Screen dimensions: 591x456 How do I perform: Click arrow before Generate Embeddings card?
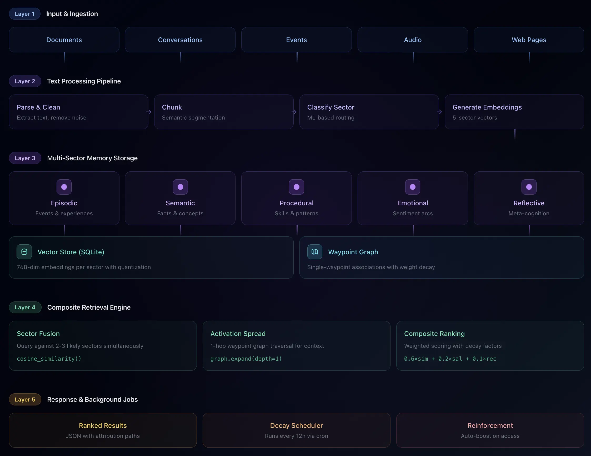439,112
